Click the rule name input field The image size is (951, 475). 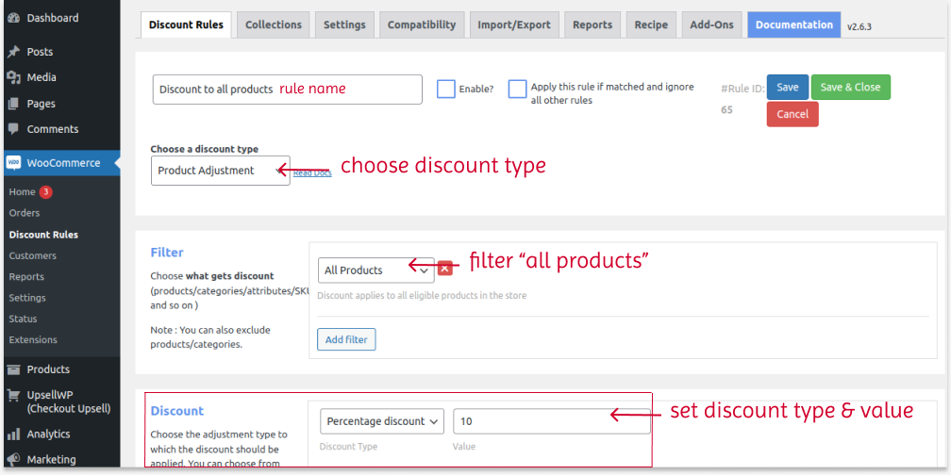click(x=288, y=89)
